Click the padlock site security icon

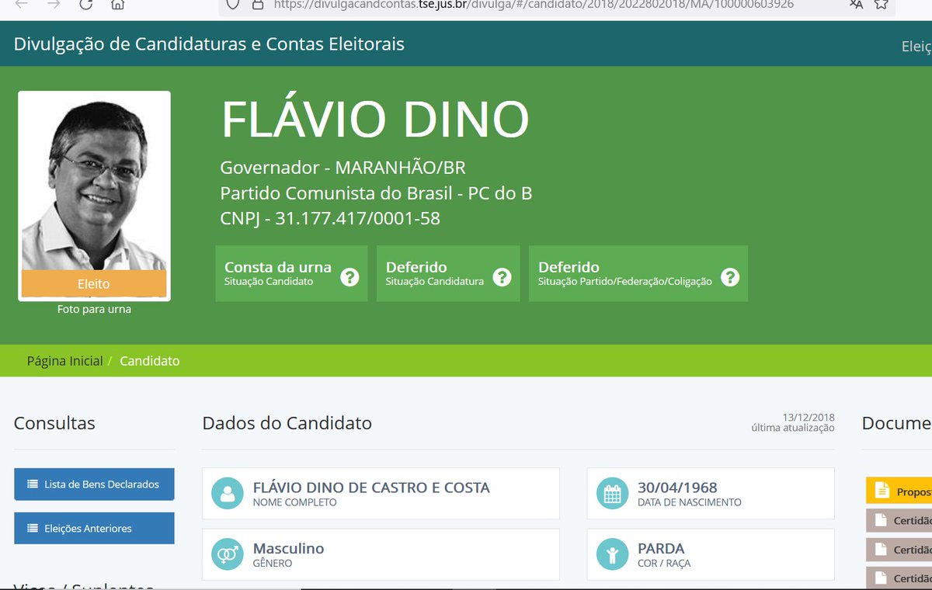[x=257, y=5]
